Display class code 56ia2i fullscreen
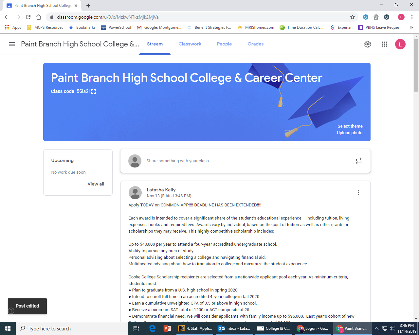Image resolution: width=419 pixels, height=335 pixels. pos(94,92)
